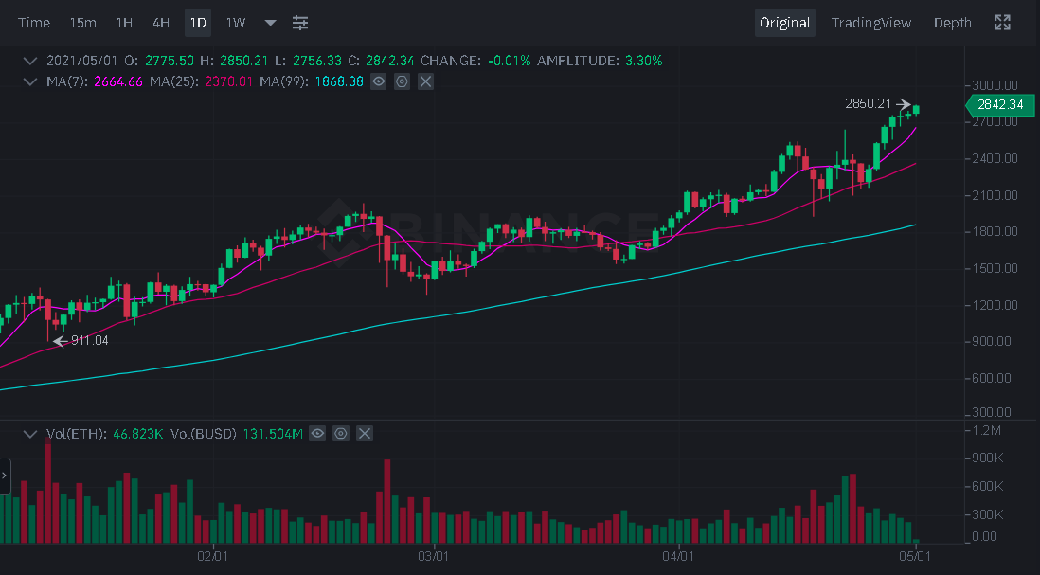Open the more time intervals dropdown arrow
The image size is (1040, 575).
coord(271,23)
